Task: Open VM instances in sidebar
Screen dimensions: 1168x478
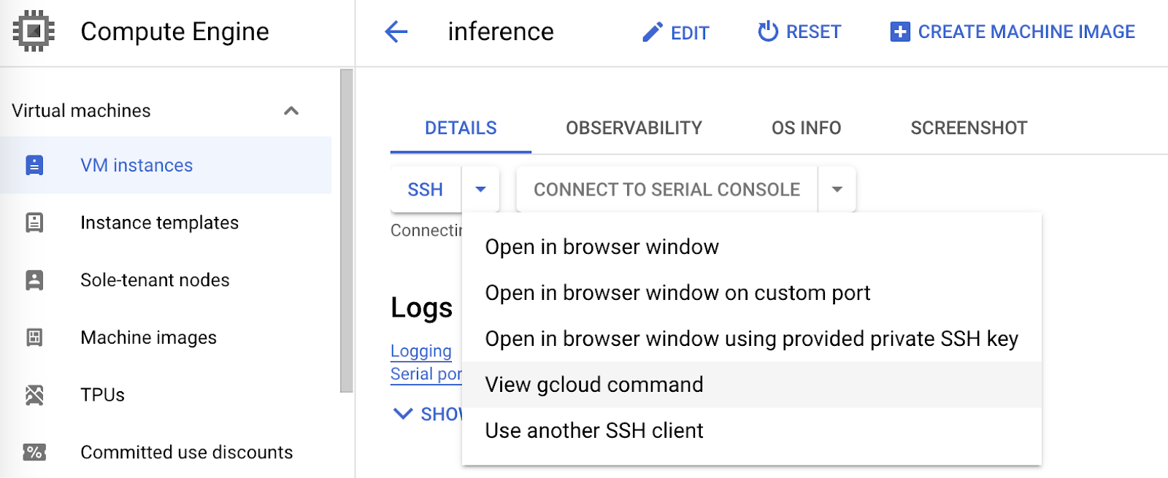Action: click(166, 166)
